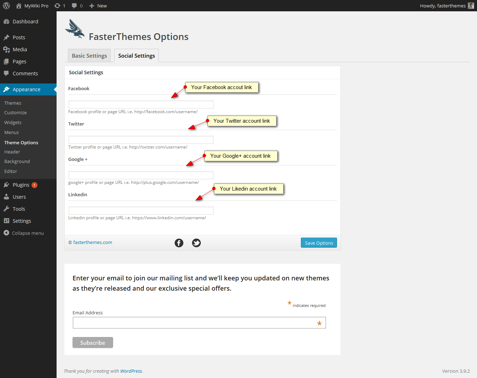477x378 pixels.
Task: Click the Comments icon in sidebar
Action: 6,74
